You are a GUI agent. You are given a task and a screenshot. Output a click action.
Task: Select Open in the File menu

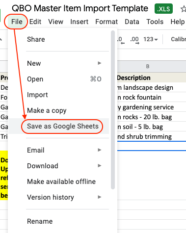click(x=58, y=79)
